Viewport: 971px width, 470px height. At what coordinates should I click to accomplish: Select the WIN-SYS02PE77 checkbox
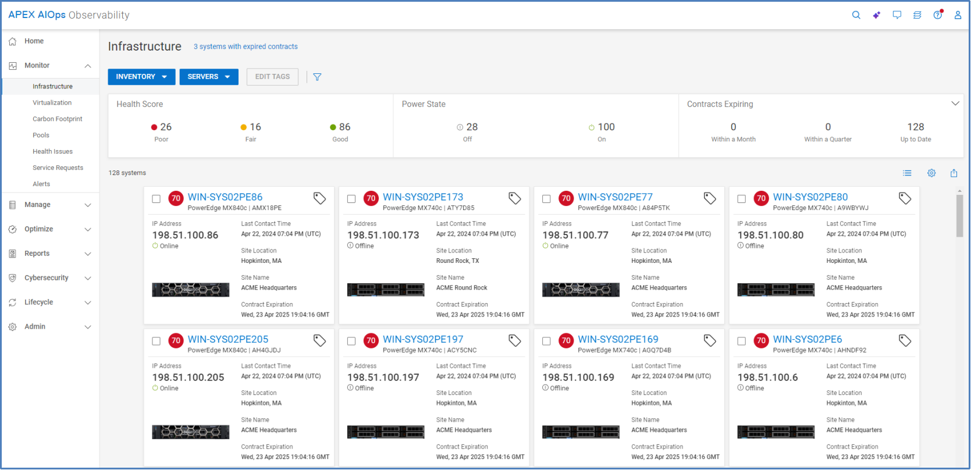click(x=546, y=199)
